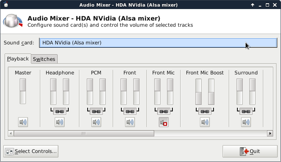Quit the Audio Mixer
Viewport: 281px width, 162px height.
tap(250, 151)
